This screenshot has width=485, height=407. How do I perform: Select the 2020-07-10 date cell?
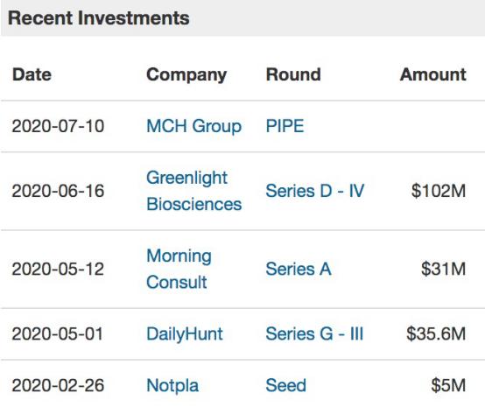click(x=58, y=126)
